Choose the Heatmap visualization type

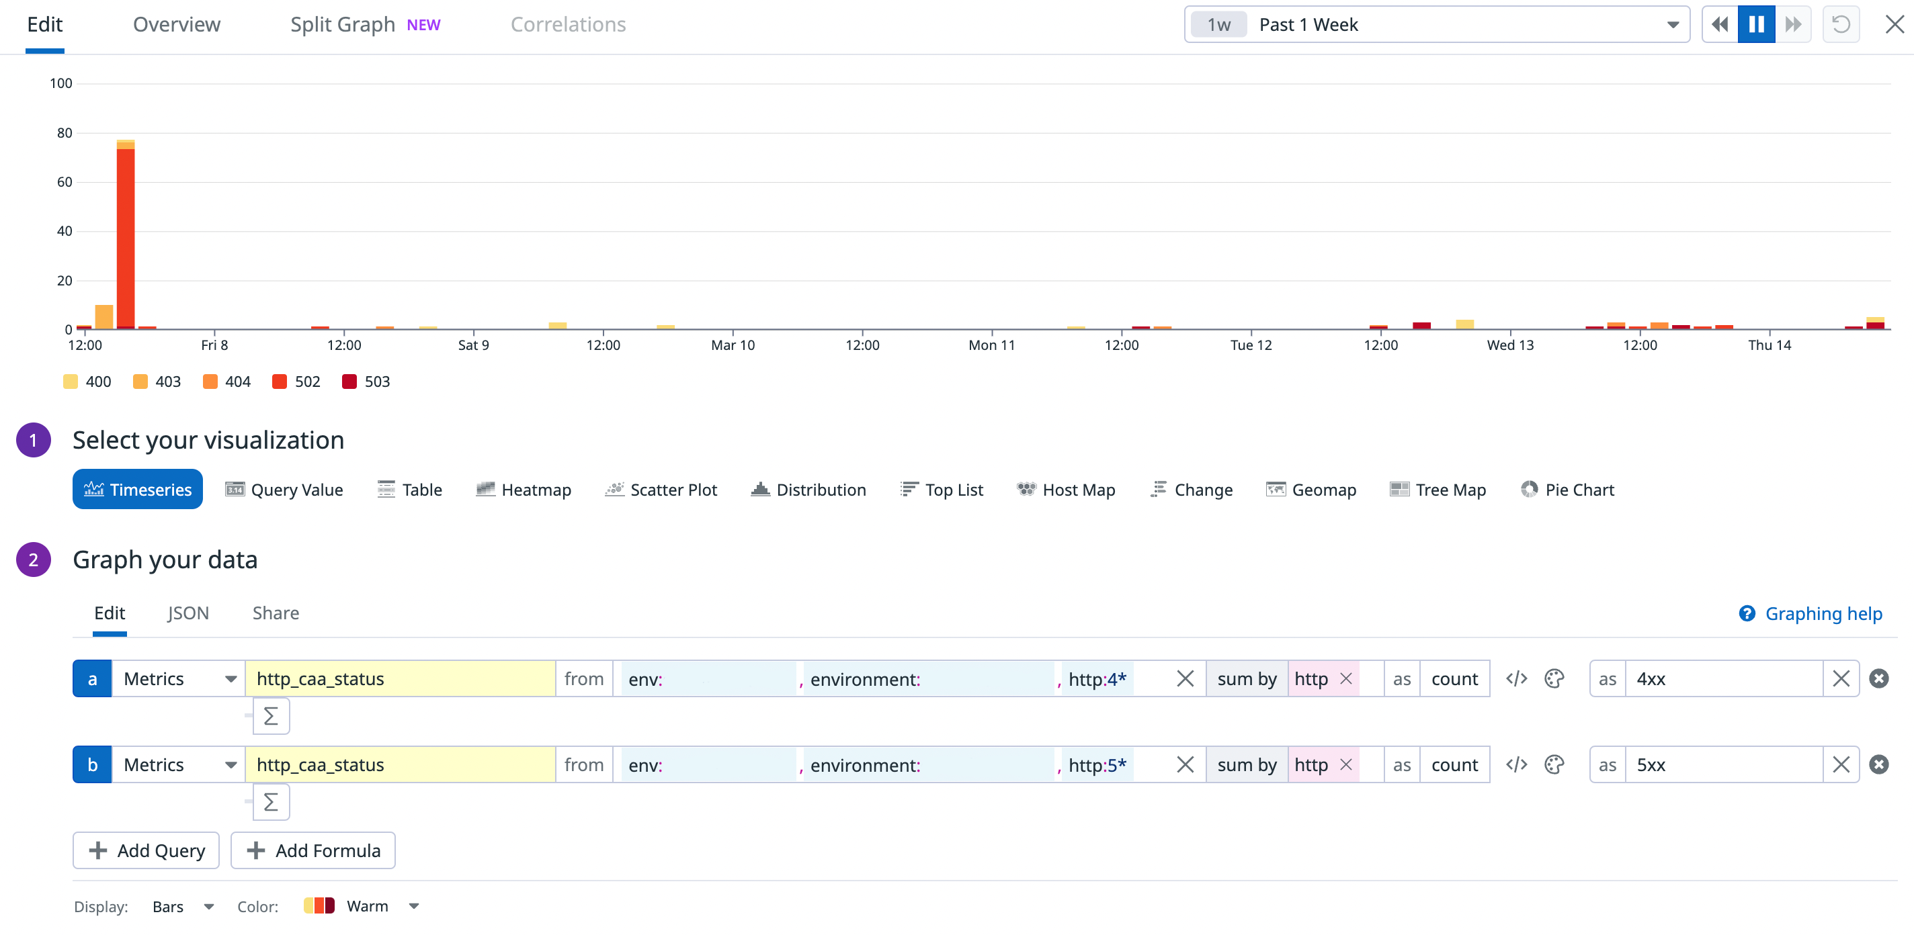[x=523, y=490]
